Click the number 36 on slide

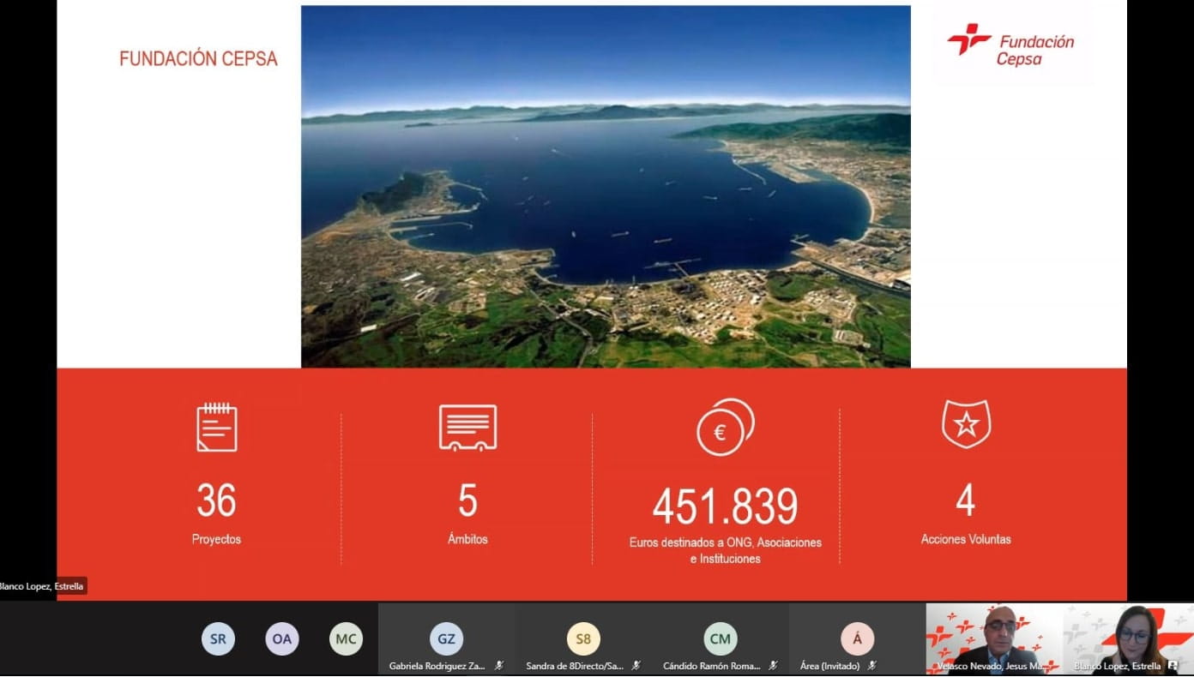click(216, 501)
